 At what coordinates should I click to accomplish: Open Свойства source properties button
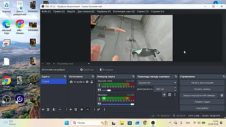coord(87,69)
